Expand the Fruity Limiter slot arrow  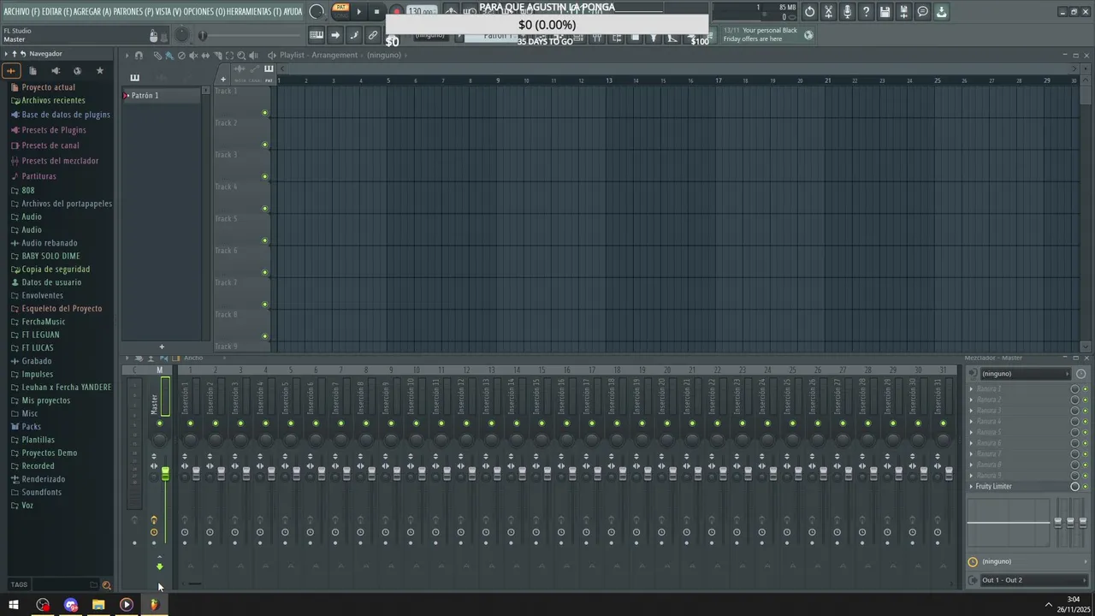(971, 487)
